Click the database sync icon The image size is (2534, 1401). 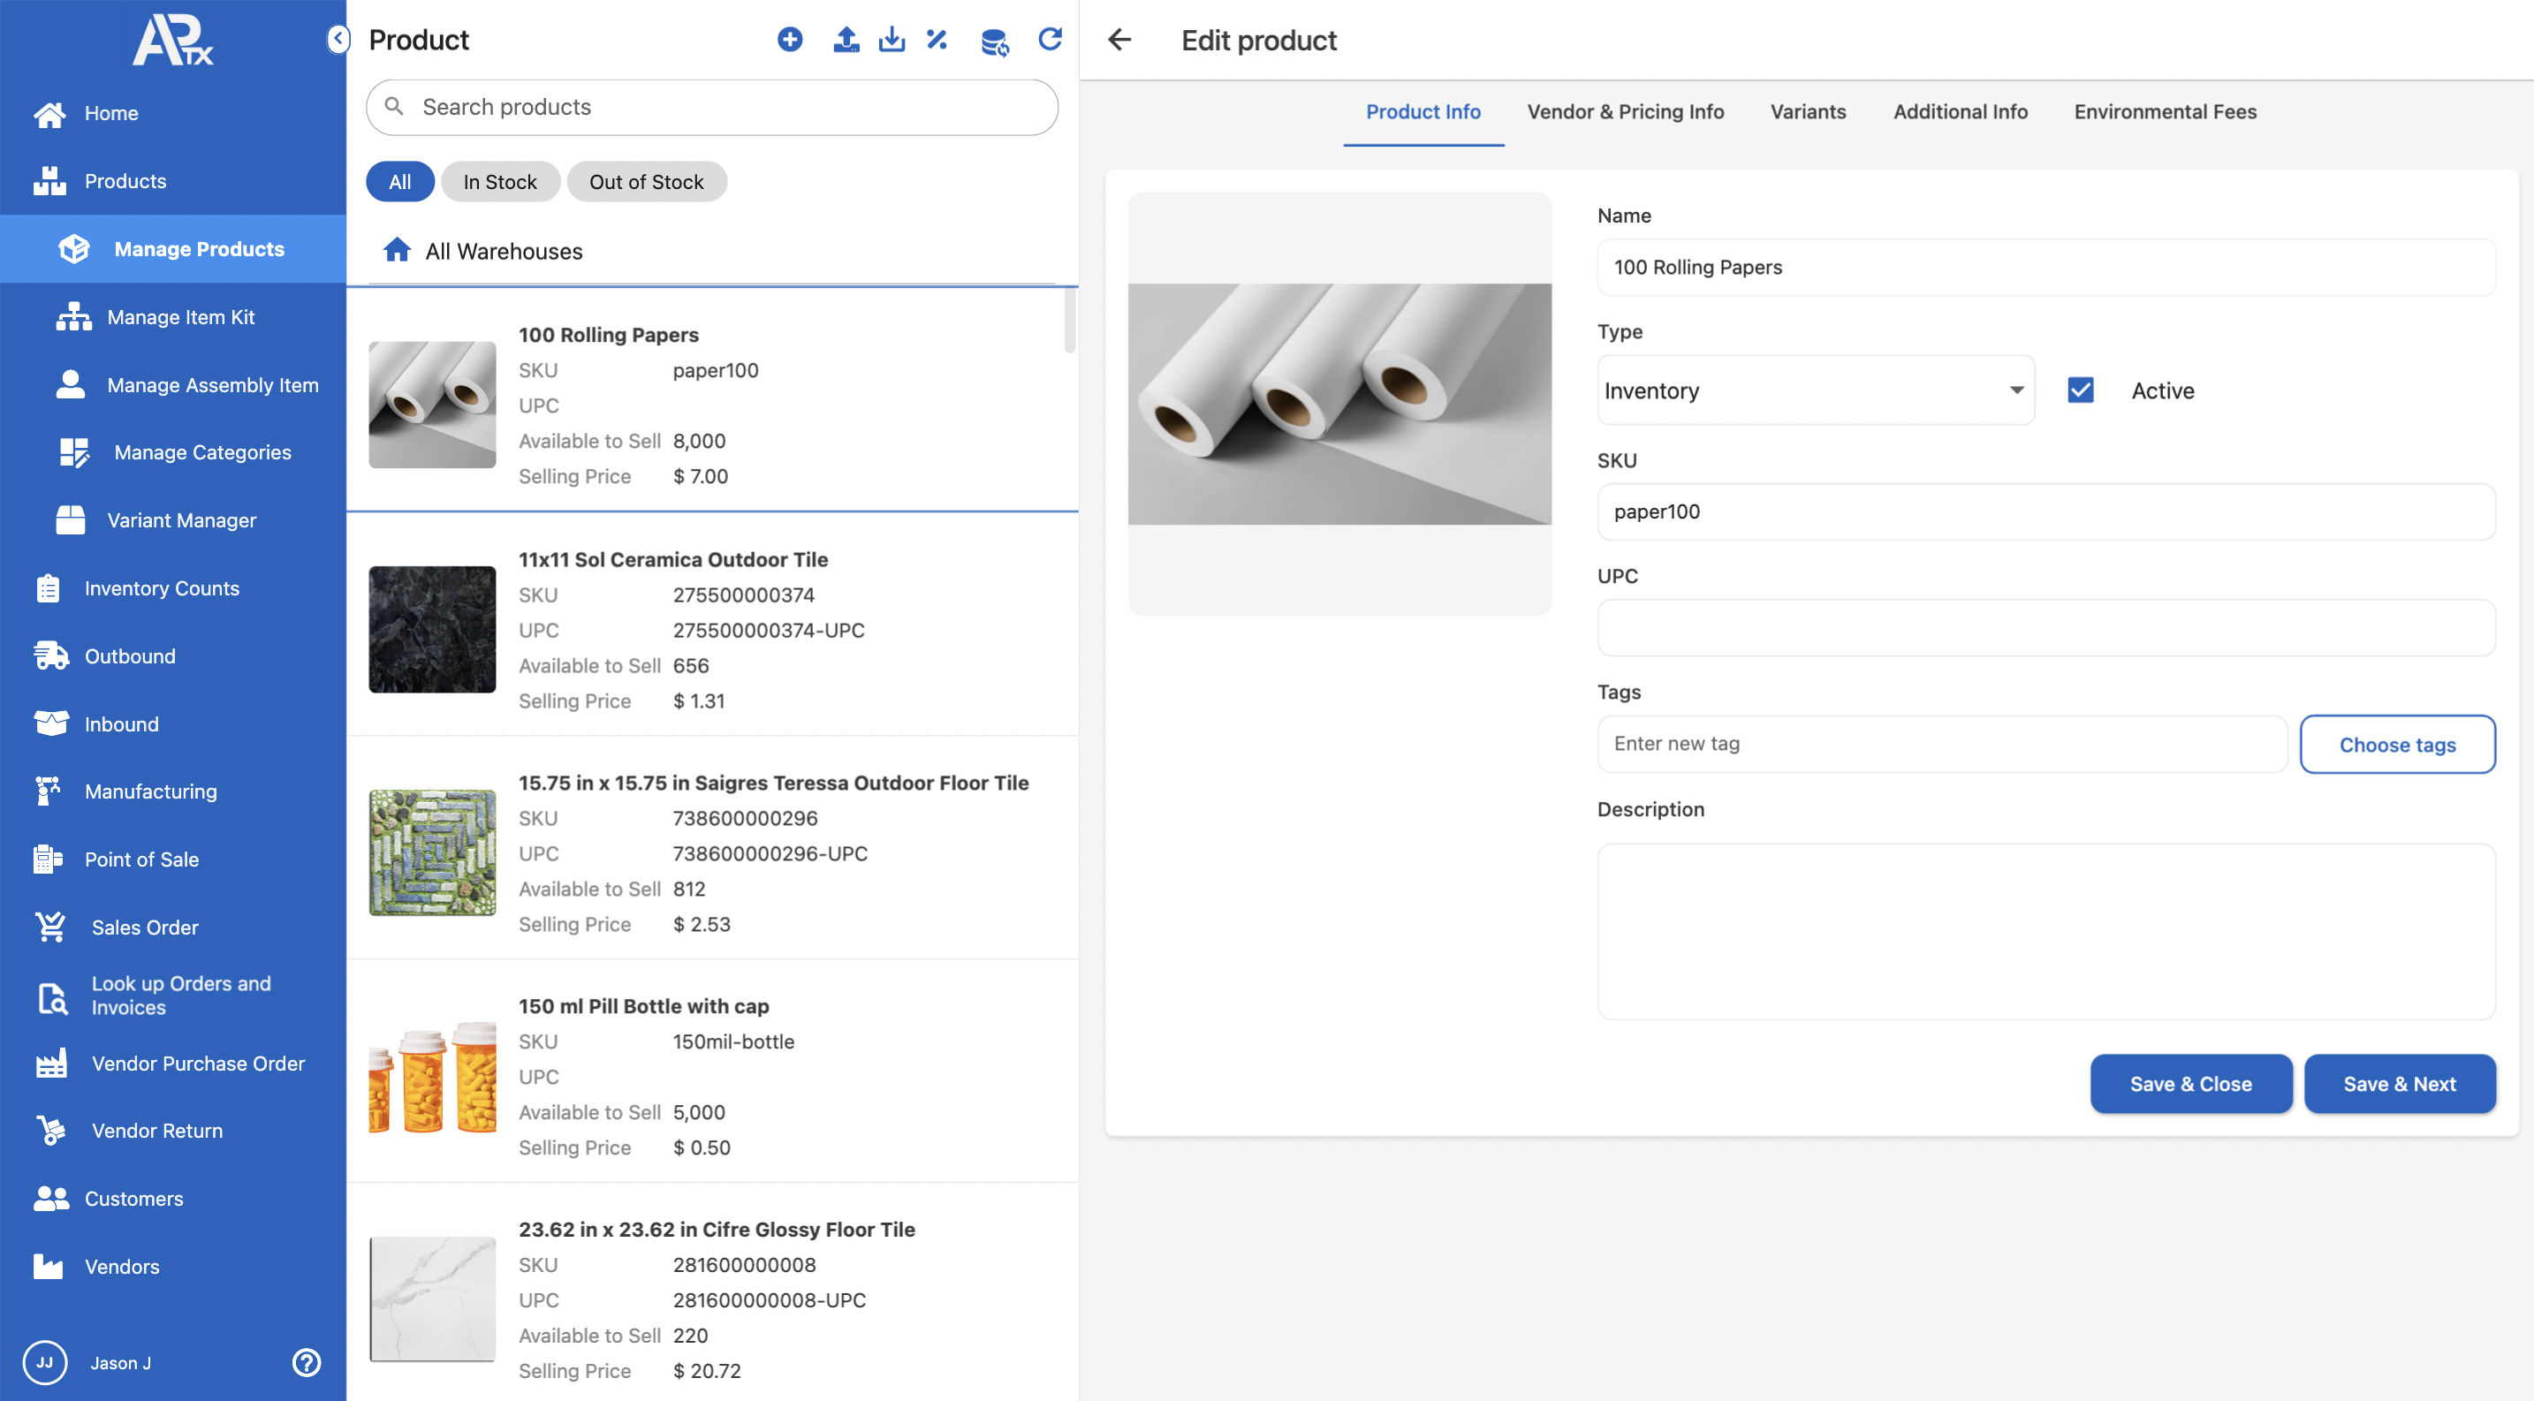pyautogui.click(x=993, y=42)
